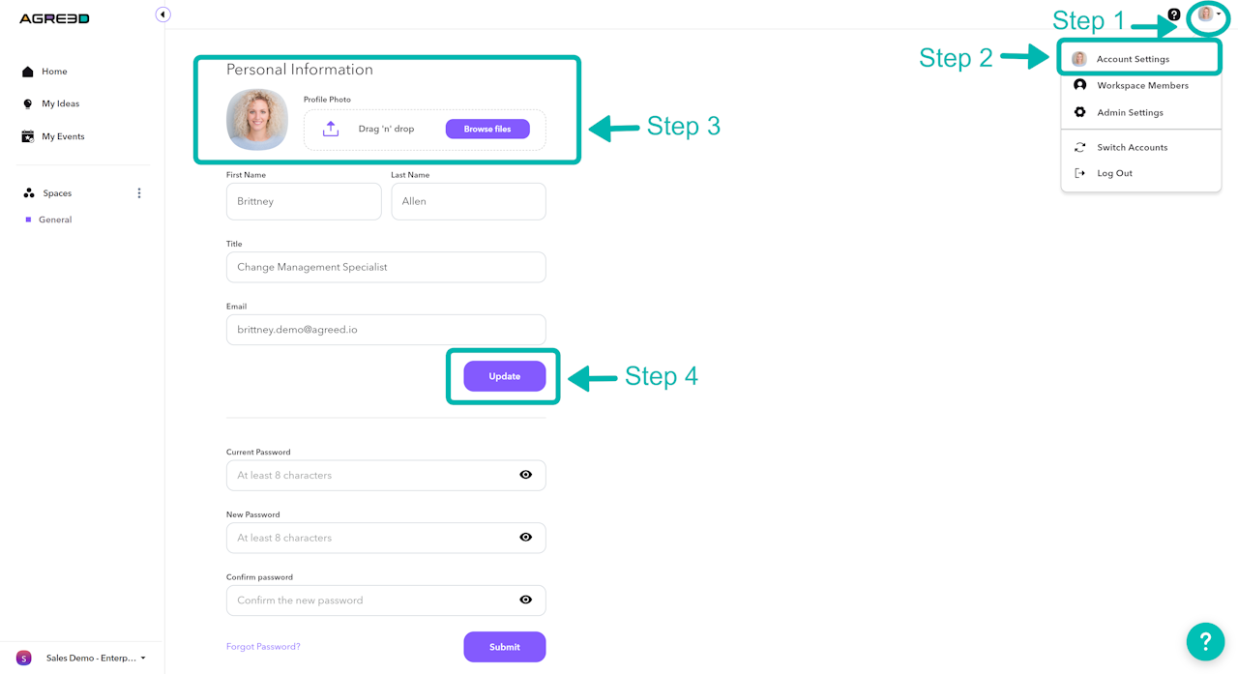Select Workspace Members menu item
Image resolution: width=1238 pixels, height=674 pixels.
[x=1141, y=85]
